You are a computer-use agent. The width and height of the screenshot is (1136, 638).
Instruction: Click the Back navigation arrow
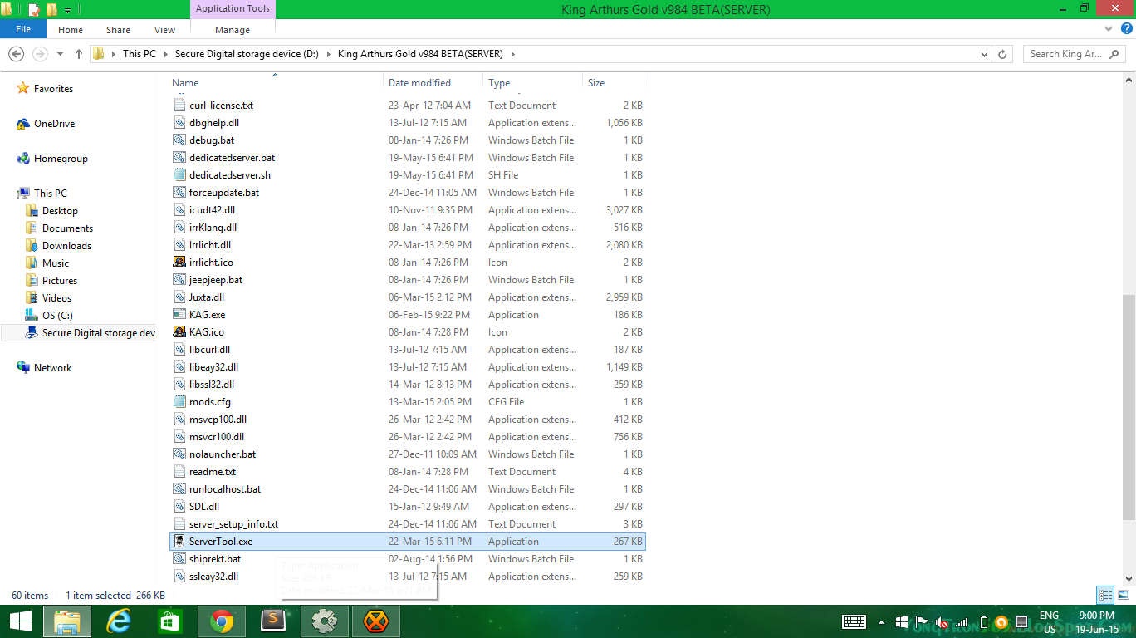coord(16,54)
